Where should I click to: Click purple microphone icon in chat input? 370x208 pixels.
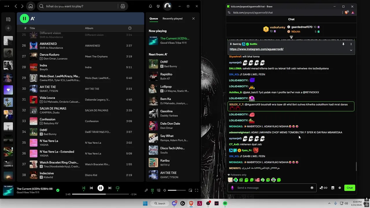(232, 188)
